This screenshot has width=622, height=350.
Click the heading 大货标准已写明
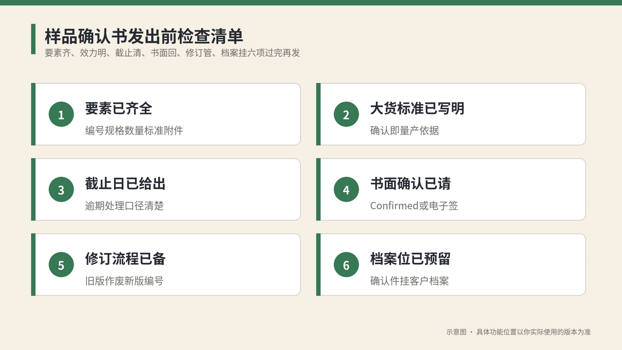point(417,108)
